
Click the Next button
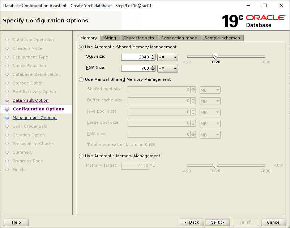(x=217, y=222)
